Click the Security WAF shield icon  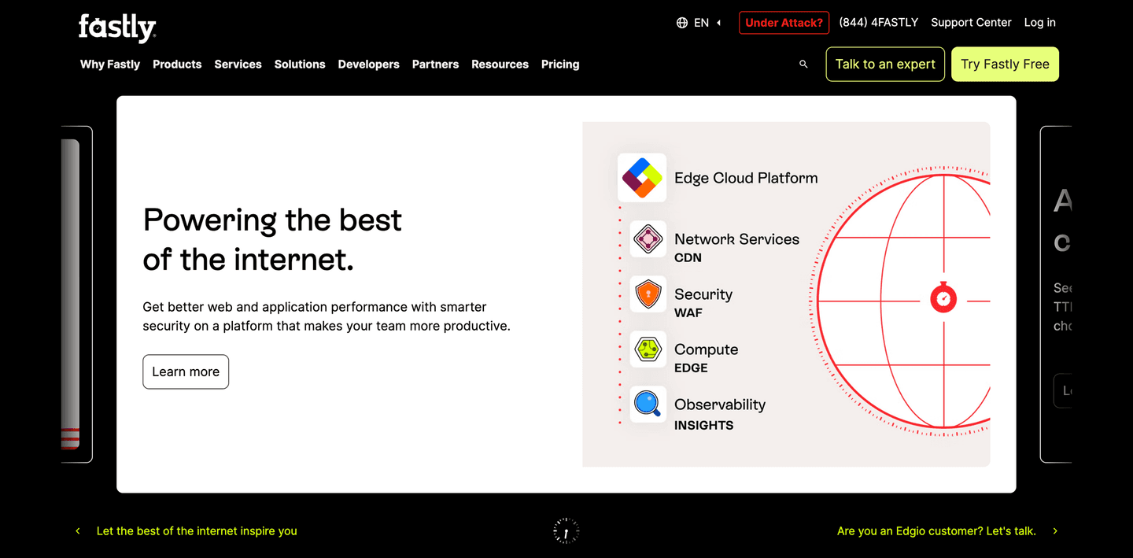tap(648, 294)
